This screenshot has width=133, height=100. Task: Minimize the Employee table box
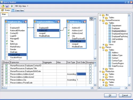click(23, 22)
